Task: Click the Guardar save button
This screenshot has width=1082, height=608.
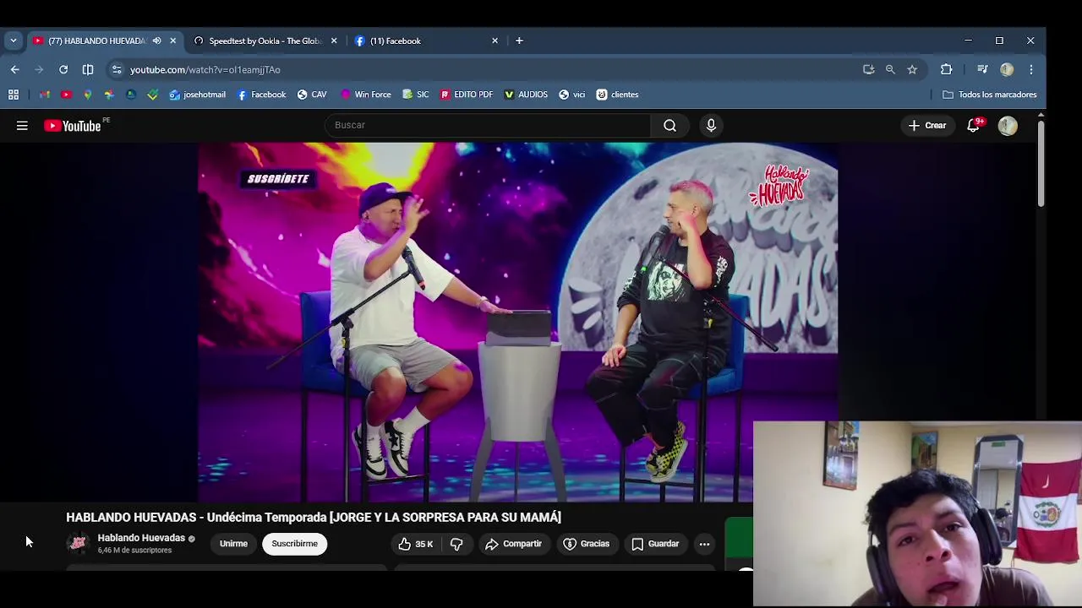Action: tap(655, 544)
